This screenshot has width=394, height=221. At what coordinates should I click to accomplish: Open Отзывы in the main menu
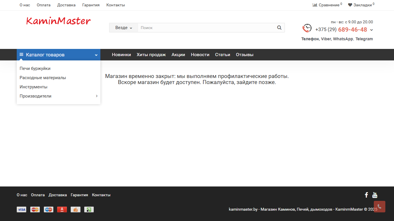pos(245,55)
